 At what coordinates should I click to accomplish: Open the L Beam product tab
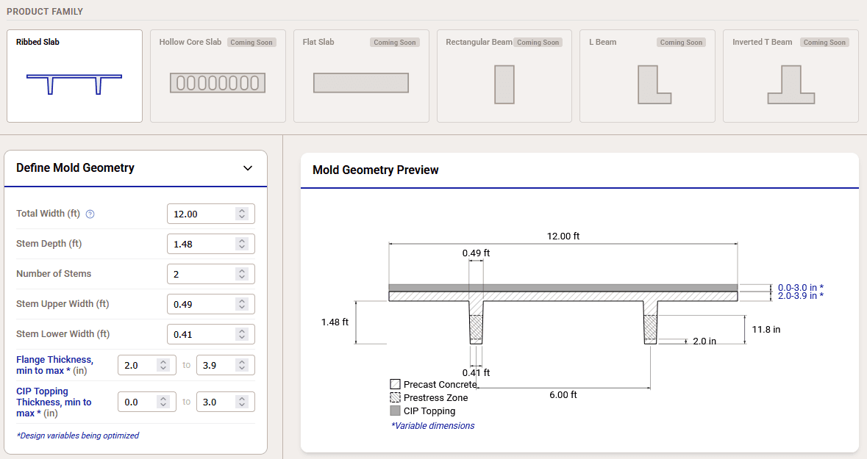click(647, 76)
